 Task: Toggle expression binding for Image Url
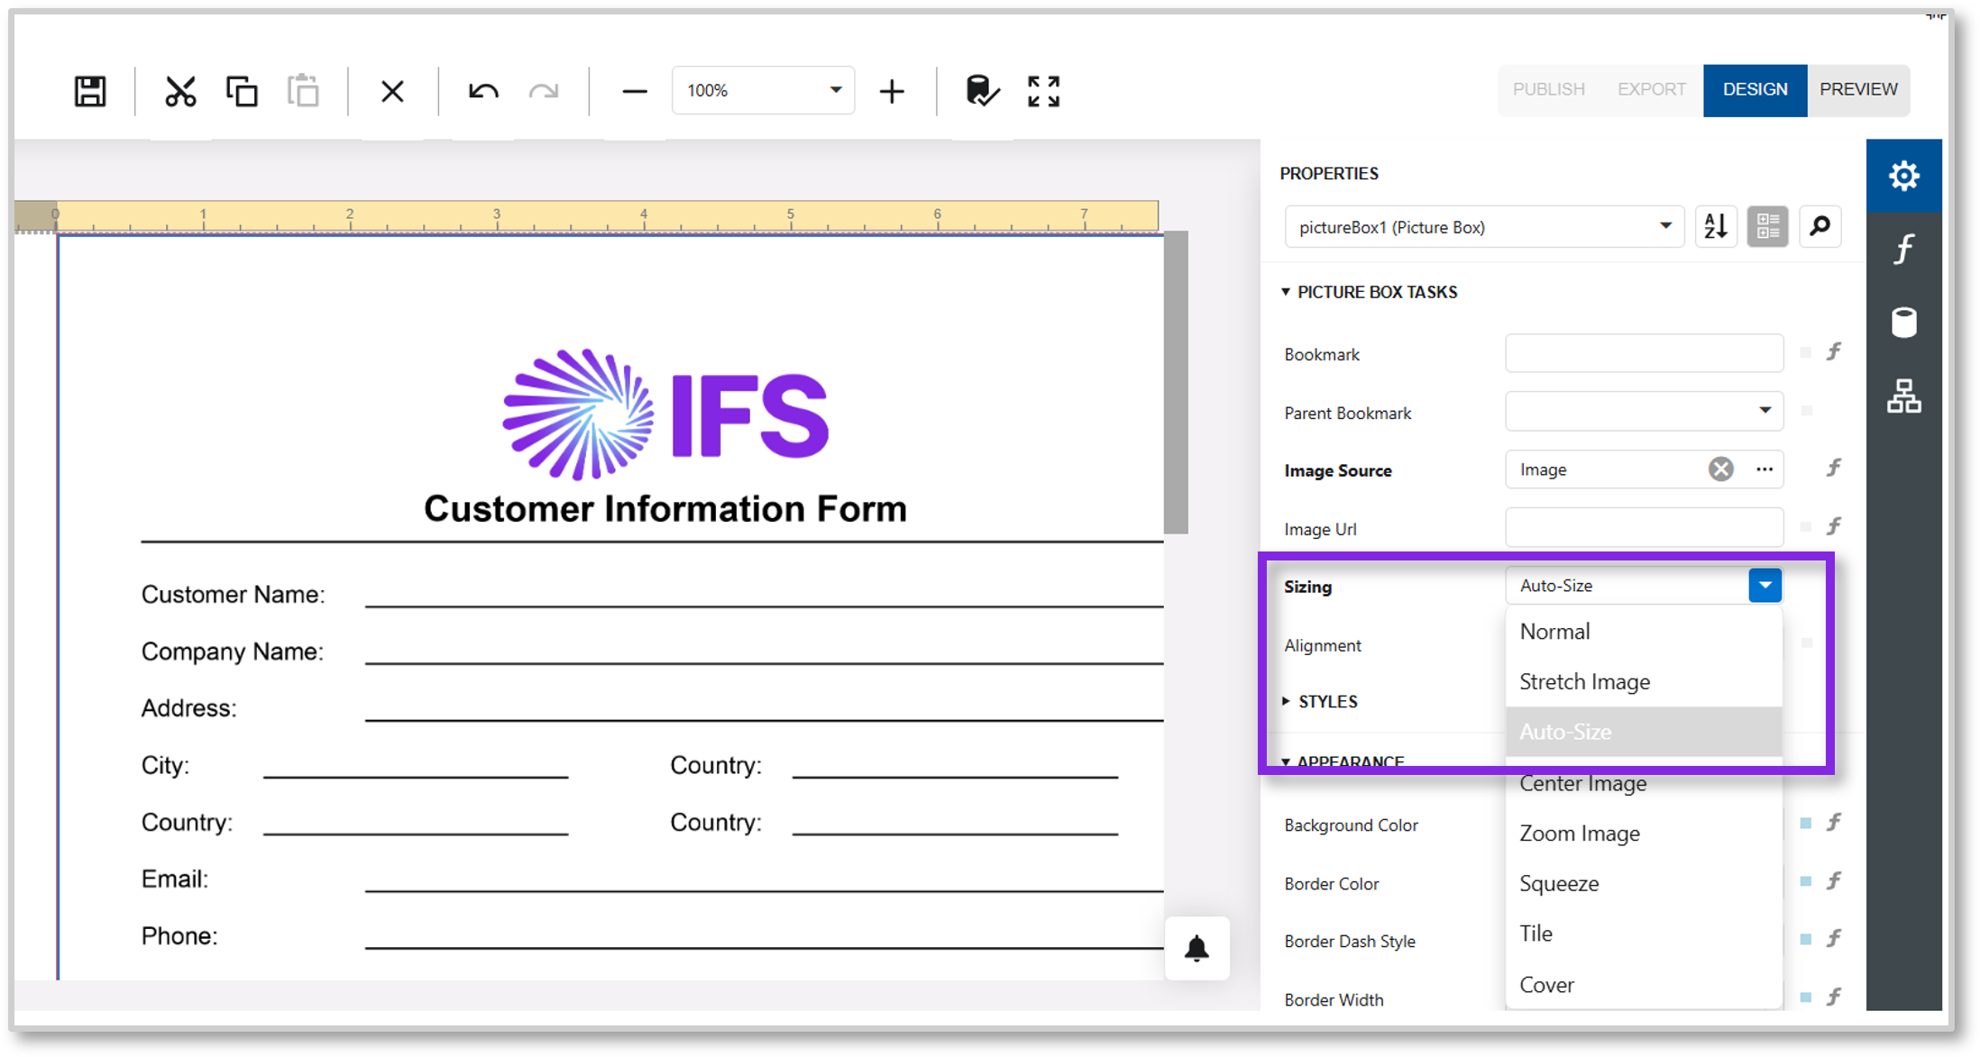1835,526
